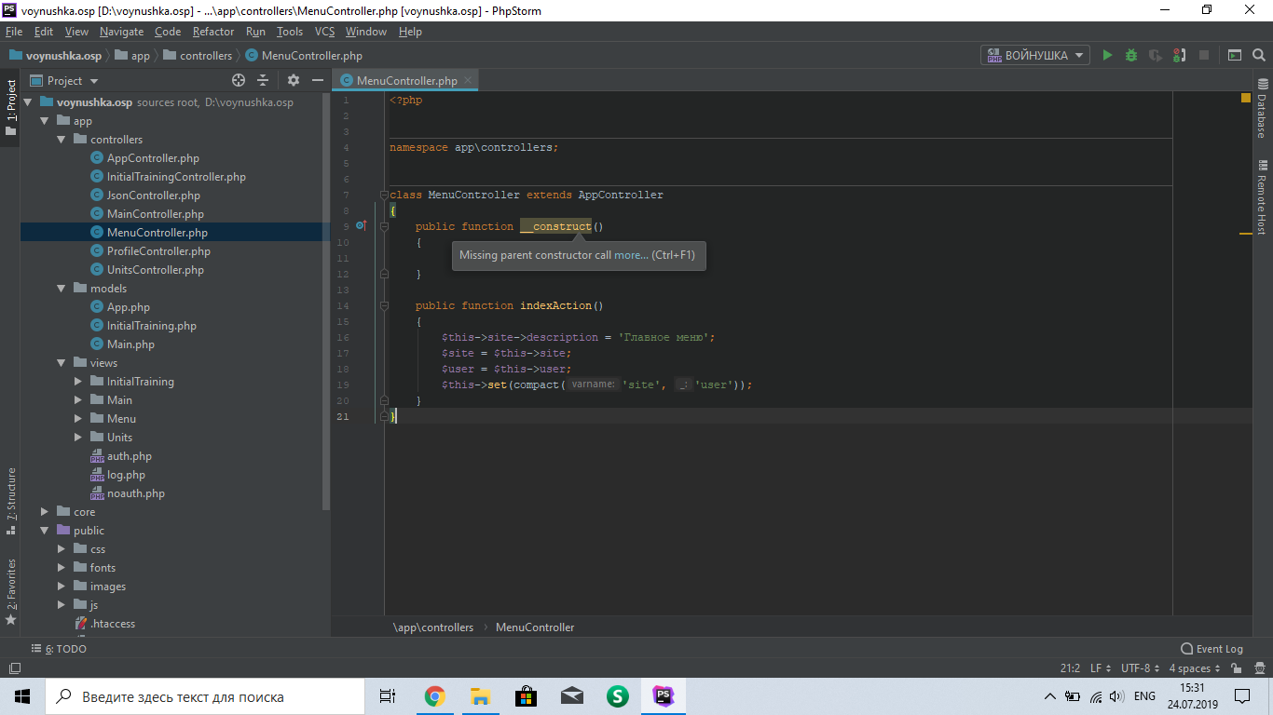
Task: Close the MenuController.php editor tab
Action: coord(468,80)
